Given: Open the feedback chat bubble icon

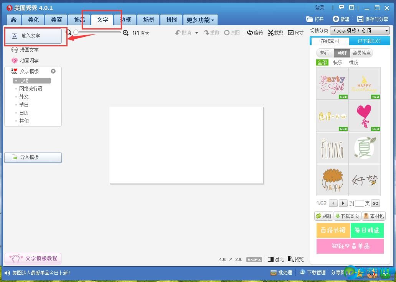Looking at the screenshot, I should 342,8.
